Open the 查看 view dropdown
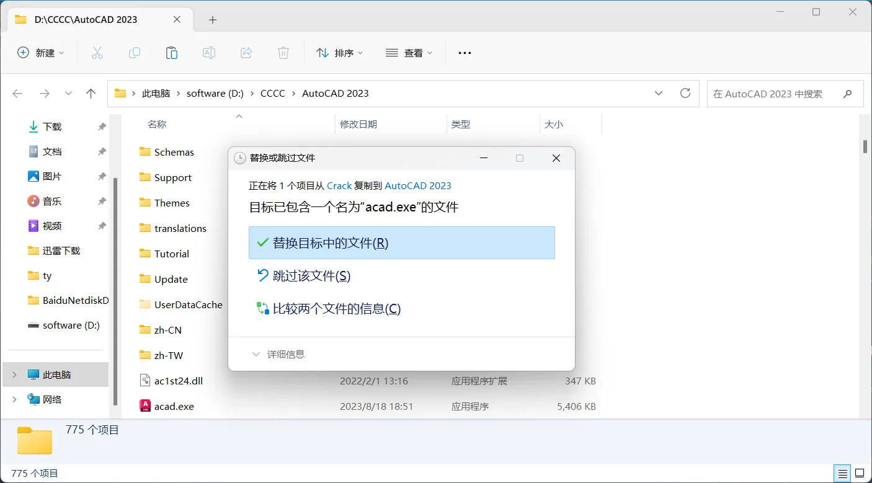872x483 pixels. click(x=409, y=53)
